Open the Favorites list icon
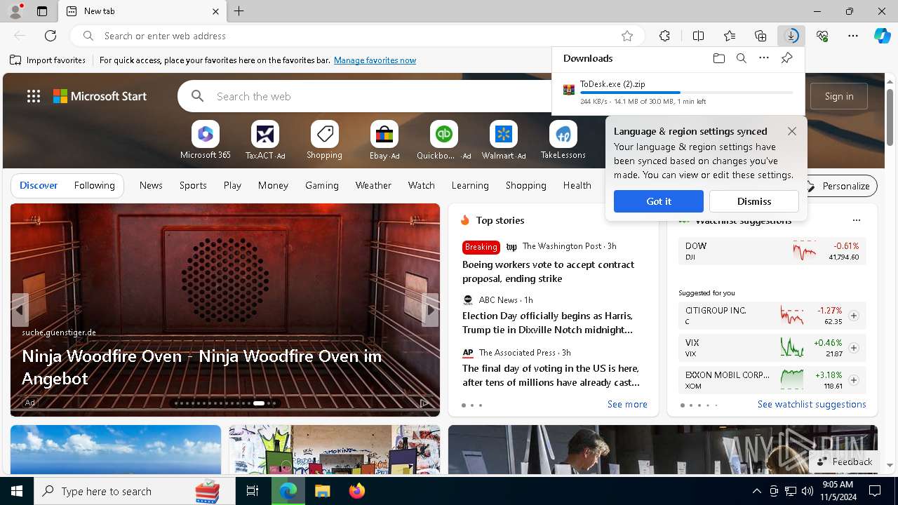Viewport: 898px width, 505px height. 730,36
